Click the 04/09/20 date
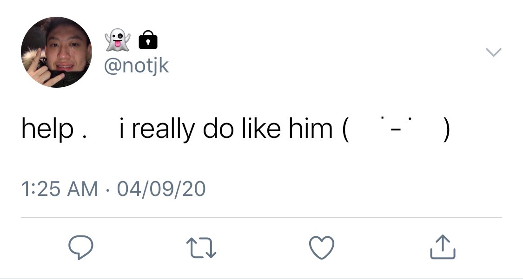The image size is (523, 279). [161, 189]
